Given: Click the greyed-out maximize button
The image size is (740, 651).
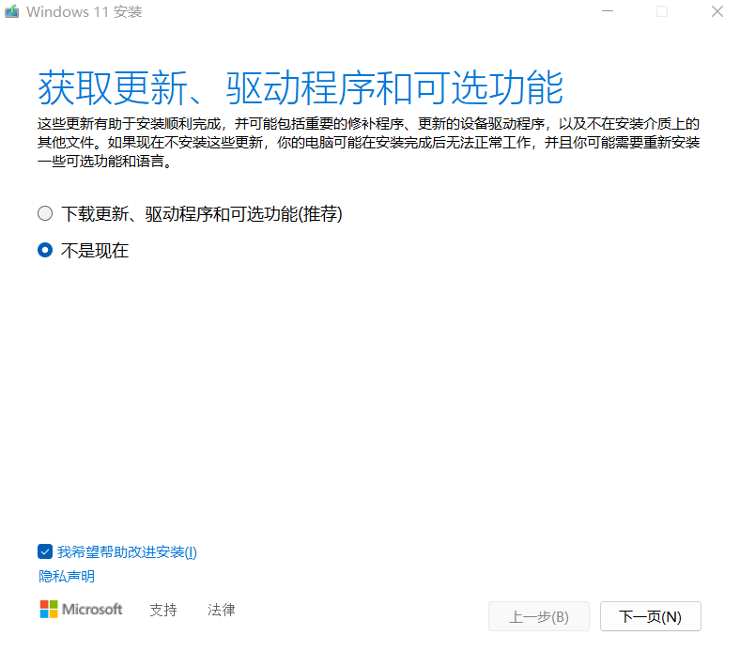Looking at the screenshot, I should 662,12.
